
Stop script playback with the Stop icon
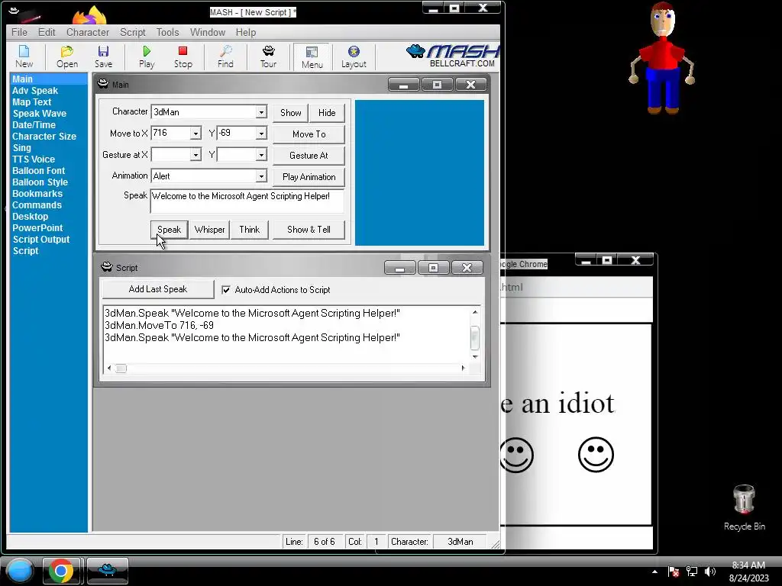click(x=183, y=56)
